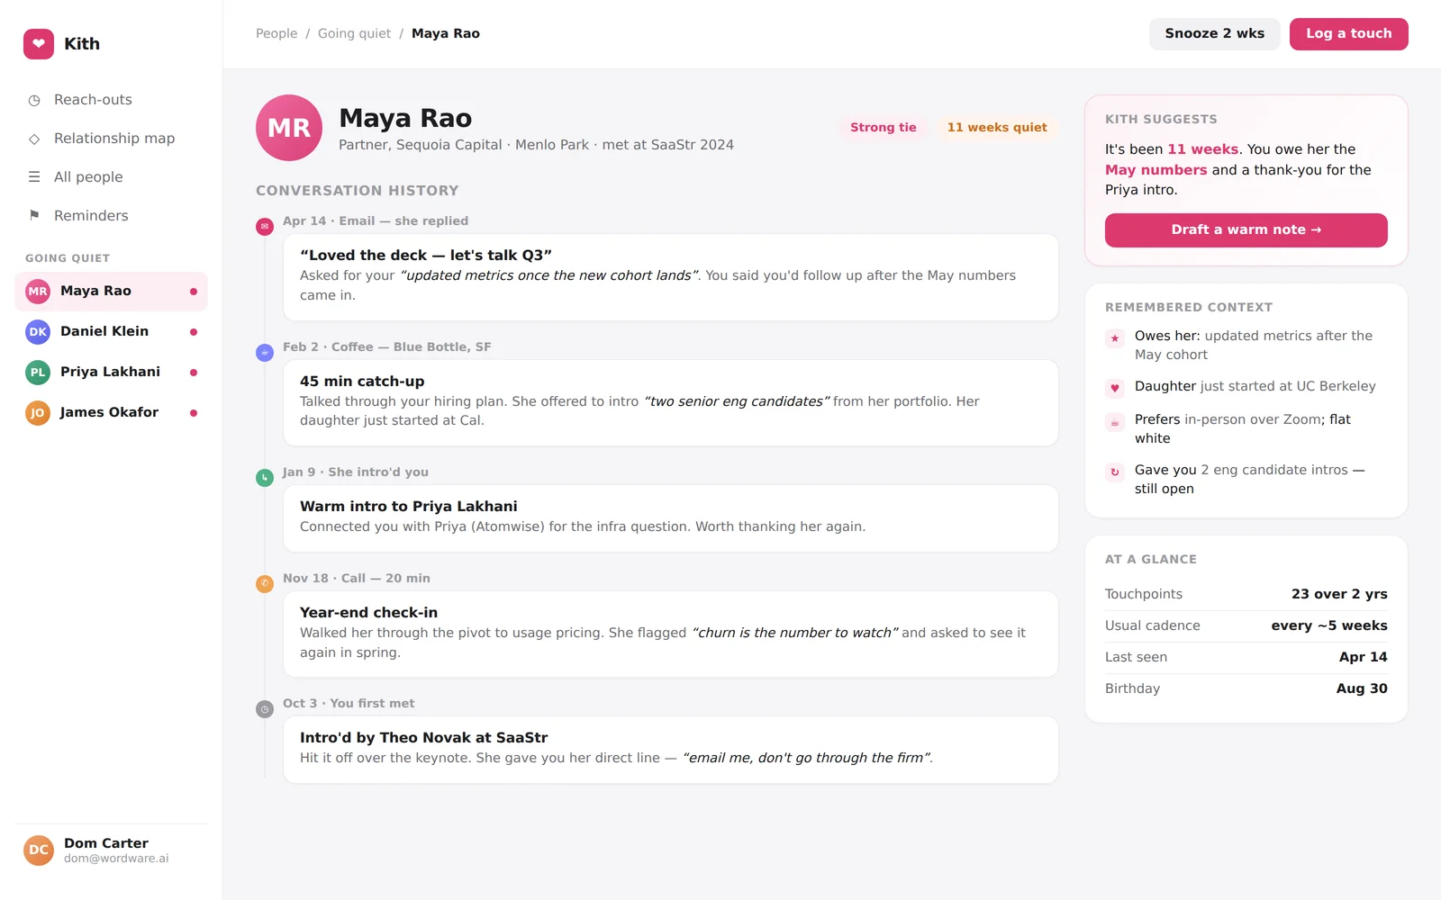Click the pink May numbers text

pos(1156,170)
